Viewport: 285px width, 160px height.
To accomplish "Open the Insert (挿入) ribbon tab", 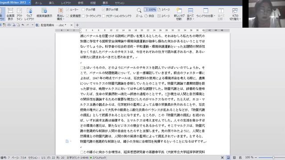I will 52,3.
